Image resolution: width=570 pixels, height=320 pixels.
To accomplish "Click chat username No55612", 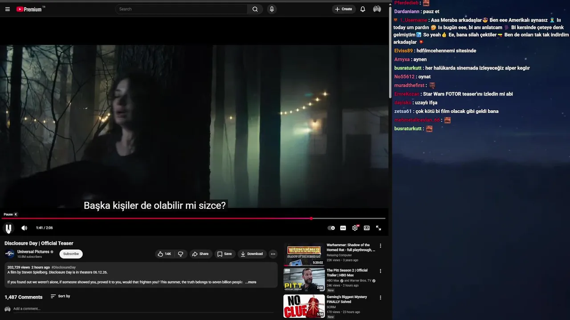I will [404, 76].
